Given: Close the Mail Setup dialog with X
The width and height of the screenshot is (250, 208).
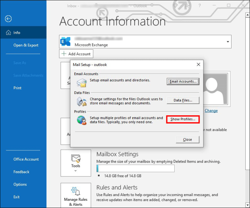Looking at the screenshot, I should tap(199, 65).
